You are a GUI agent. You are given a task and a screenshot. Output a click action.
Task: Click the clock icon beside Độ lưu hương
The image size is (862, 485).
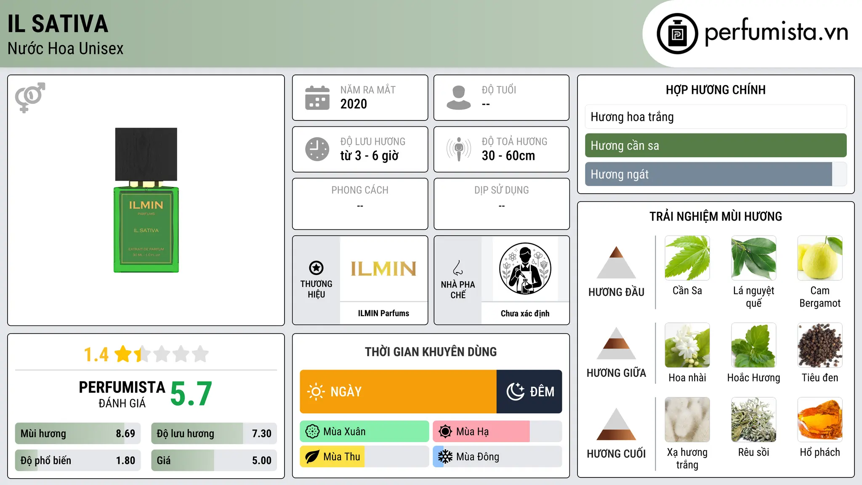coord(317,149)
